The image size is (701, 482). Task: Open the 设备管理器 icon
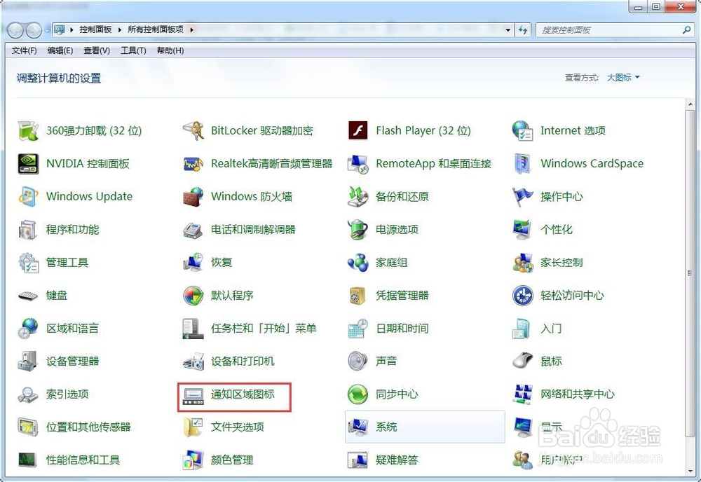pos(28,361)
